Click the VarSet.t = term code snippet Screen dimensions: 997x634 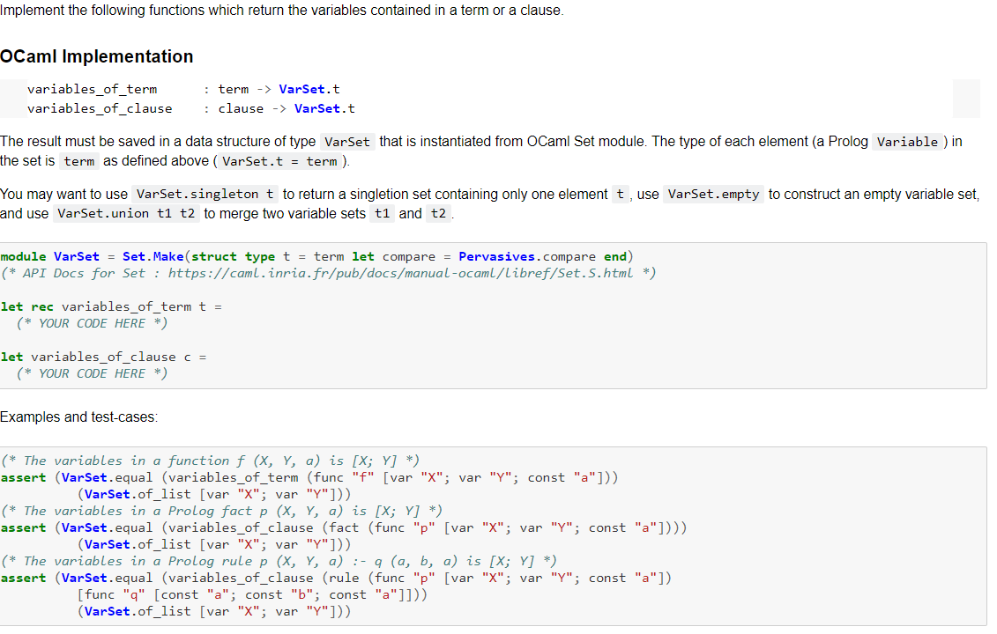(283, 161)
